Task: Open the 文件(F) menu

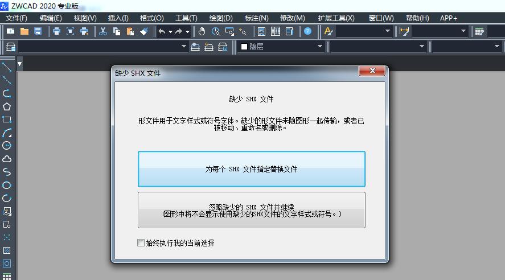Action: click(17, 18)
